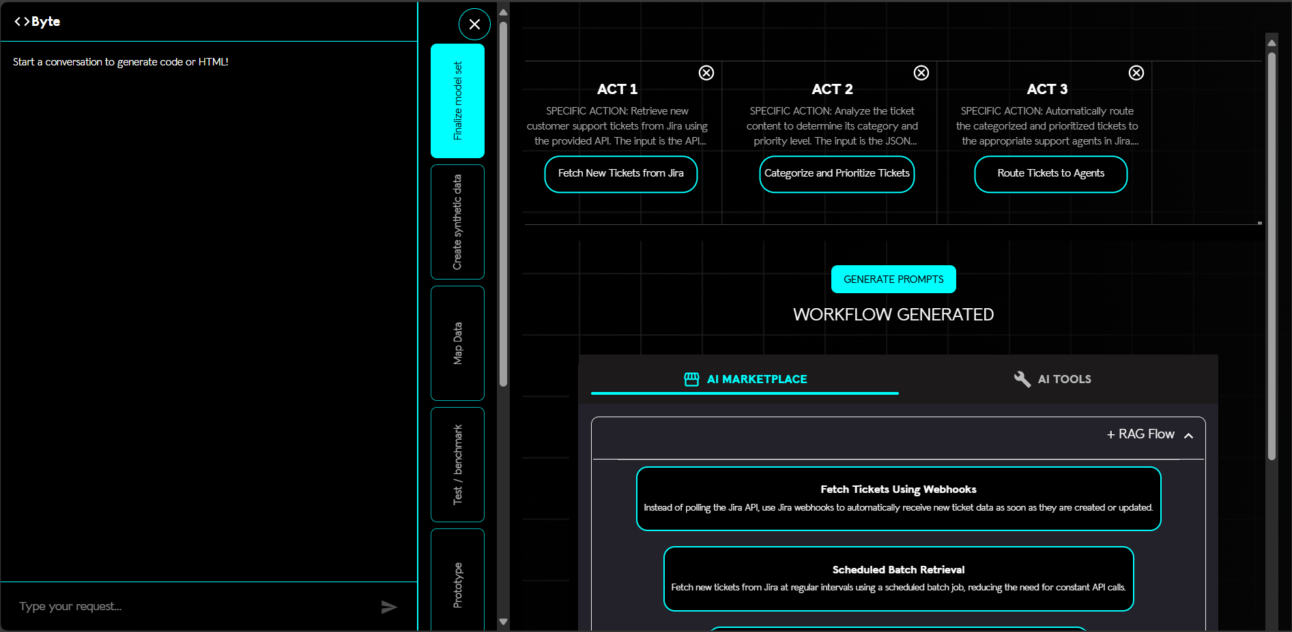Click the Byte code brackets logo

click(x=22, y=22)
